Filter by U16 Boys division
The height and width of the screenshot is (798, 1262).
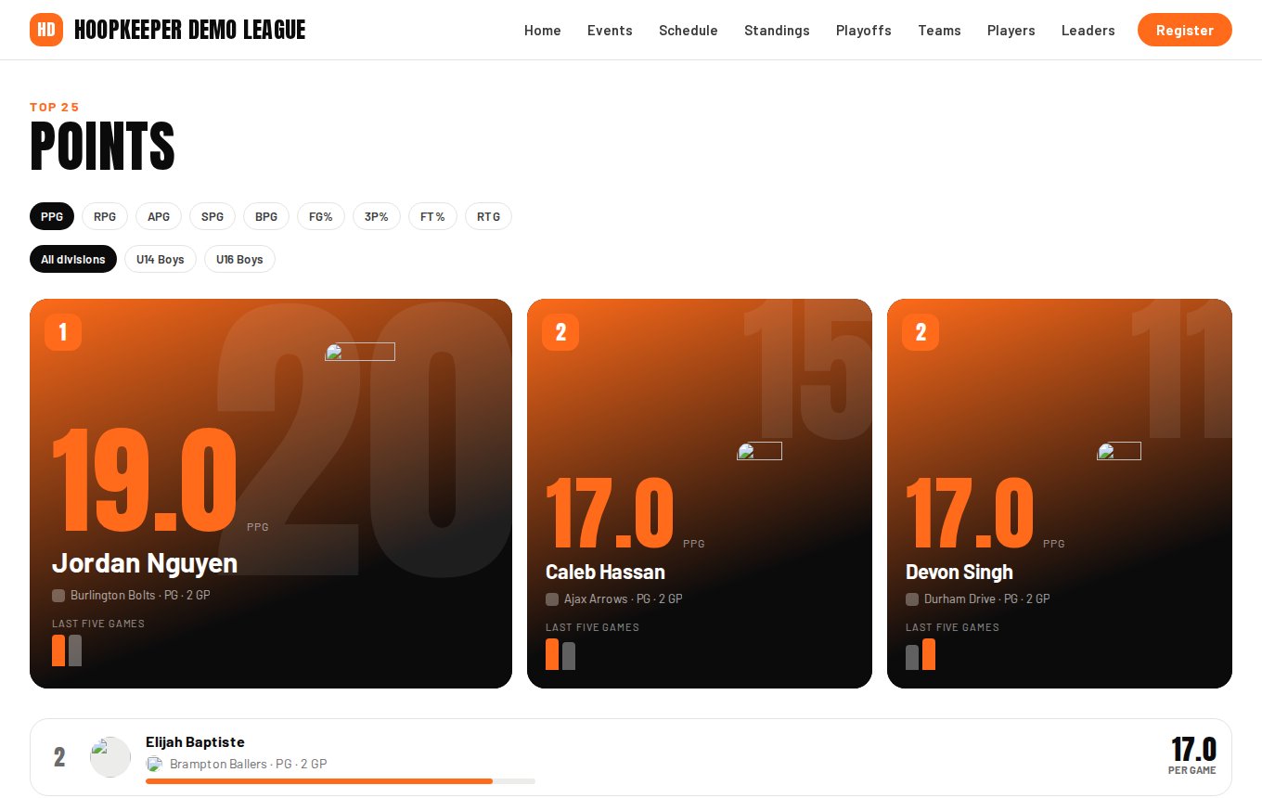[x=239, y=259]
